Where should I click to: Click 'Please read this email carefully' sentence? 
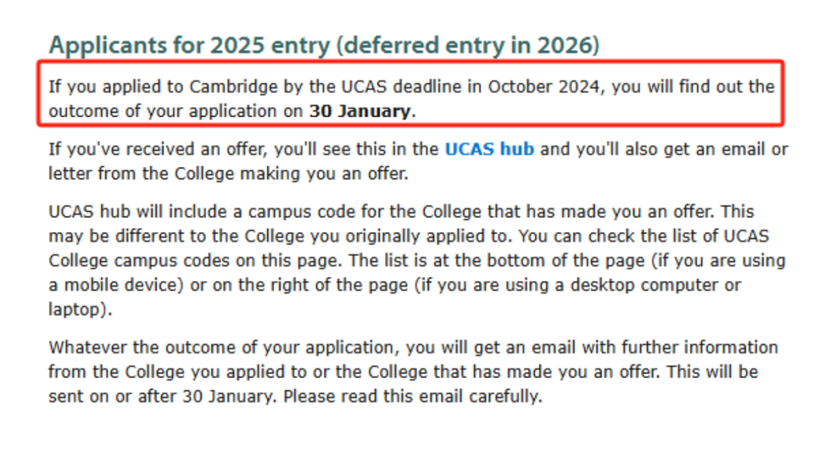pos(412,396)
